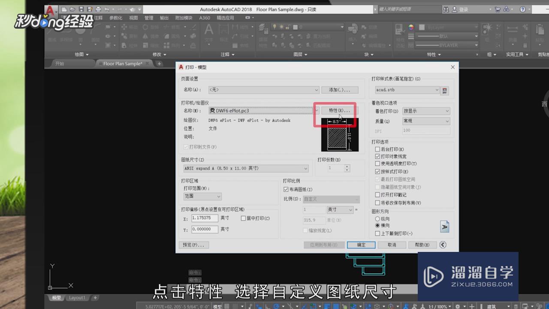Uncheck the 打印对象线宽 checkbox
Screen dimensions: 549x309
point(377,157)
